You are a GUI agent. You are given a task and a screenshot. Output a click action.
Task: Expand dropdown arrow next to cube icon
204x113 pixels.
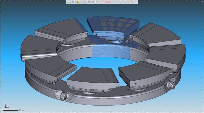pyautogui.click(x=76, y=2)
